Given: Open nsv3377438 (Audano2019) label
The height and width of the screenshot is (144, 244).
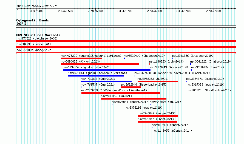Looking at the screenshot, I should [153, 73].
